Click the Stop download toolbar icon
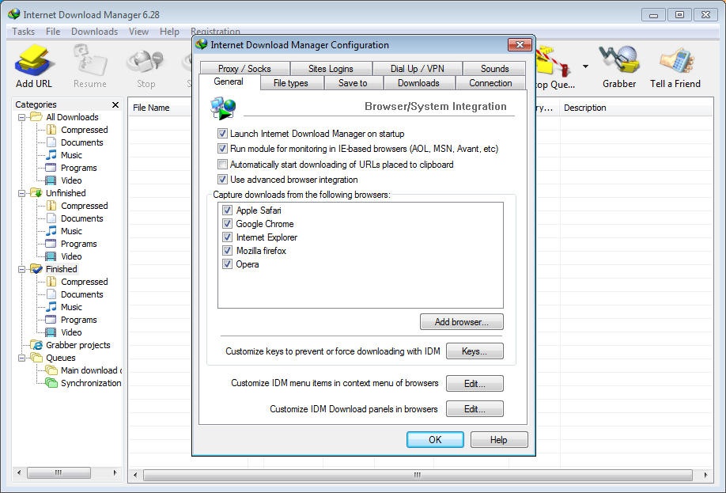The height and width of the screenshot is (493, 726). [146, 64]
